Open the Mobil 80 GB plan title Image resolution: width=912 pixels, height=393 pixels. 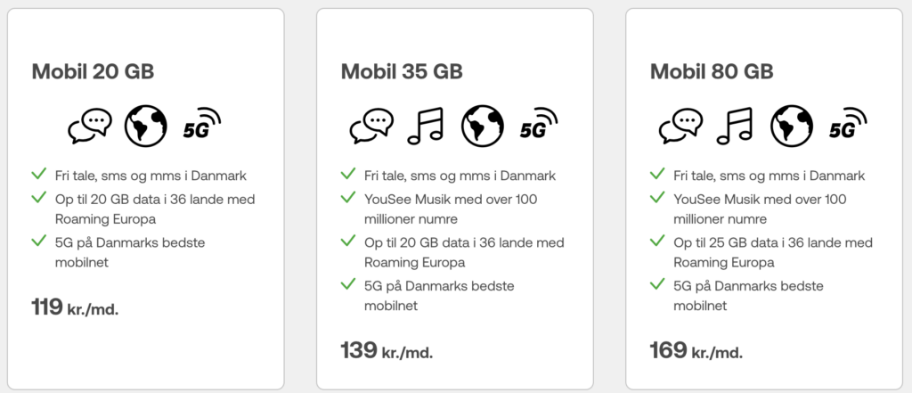point(712,71)
